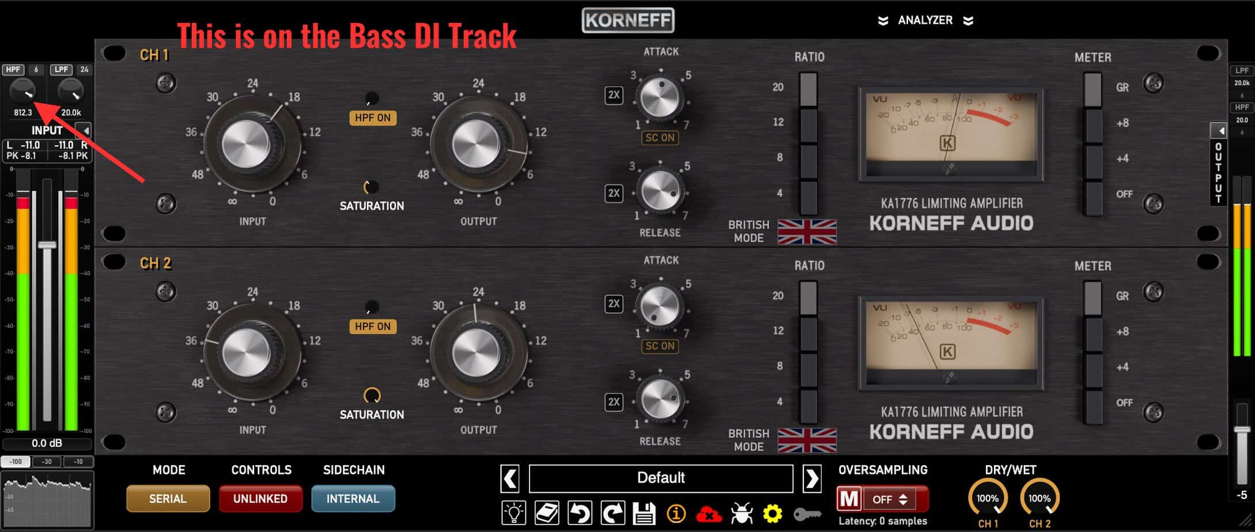Select CH 1 meter GR button
This screenshot has height=532, width=1255.
click(1093, 89)
